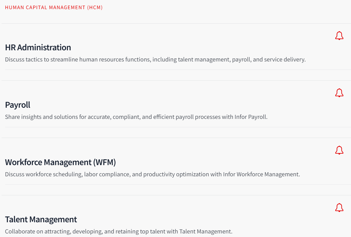Subscribe to HR Administration via bell icon
351x237 pixels.
(x=339, y=36)
